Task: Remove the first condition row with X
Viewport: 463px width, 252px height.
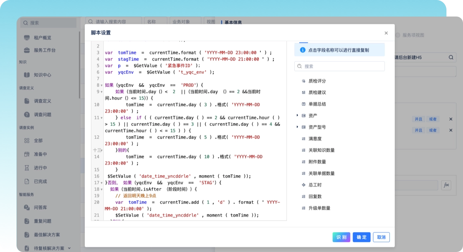Action: (x=451, y=119)
